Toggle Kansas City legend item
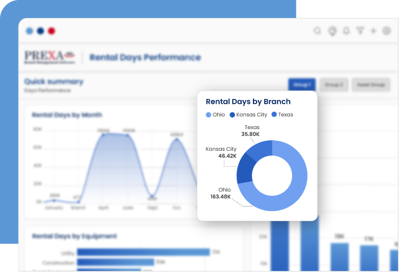The width and height of the screenshot is (399, 272). pyautogui.click(x=248, y=114)
